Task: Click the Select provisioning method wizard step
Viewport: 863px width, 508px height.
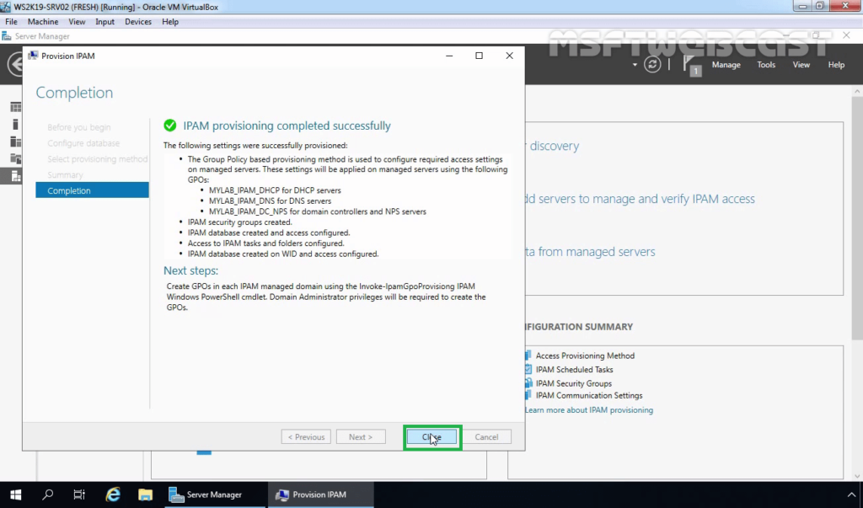Action: pyautogui.click(x=98, y=159)
